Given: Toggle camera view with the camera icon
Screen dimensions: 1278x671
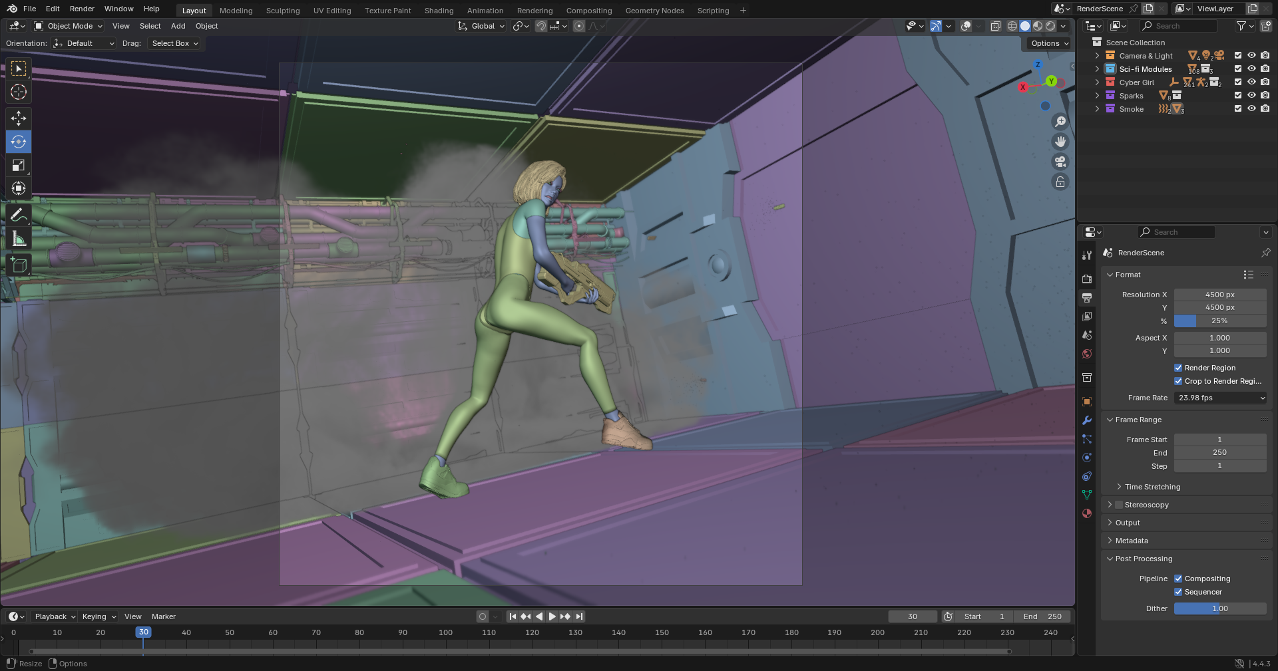Looking at the screenshot, I should tap(1060, 162).
